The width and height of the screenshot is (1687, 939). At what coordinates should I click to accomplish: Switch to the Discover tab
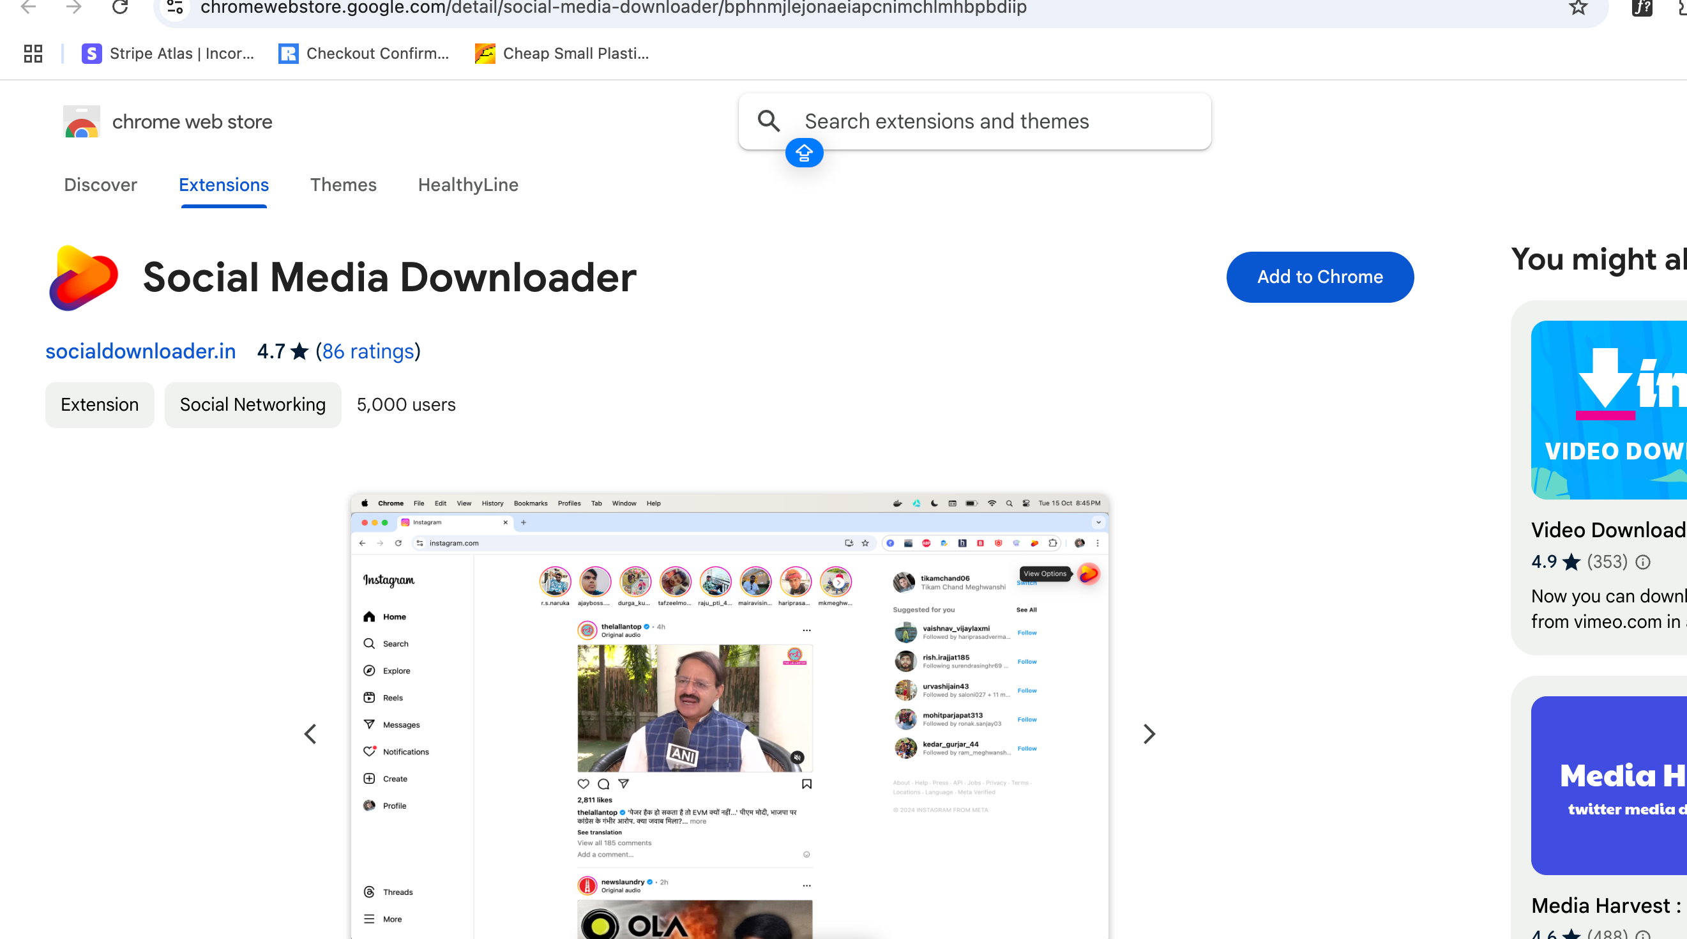tap(101, 185)
